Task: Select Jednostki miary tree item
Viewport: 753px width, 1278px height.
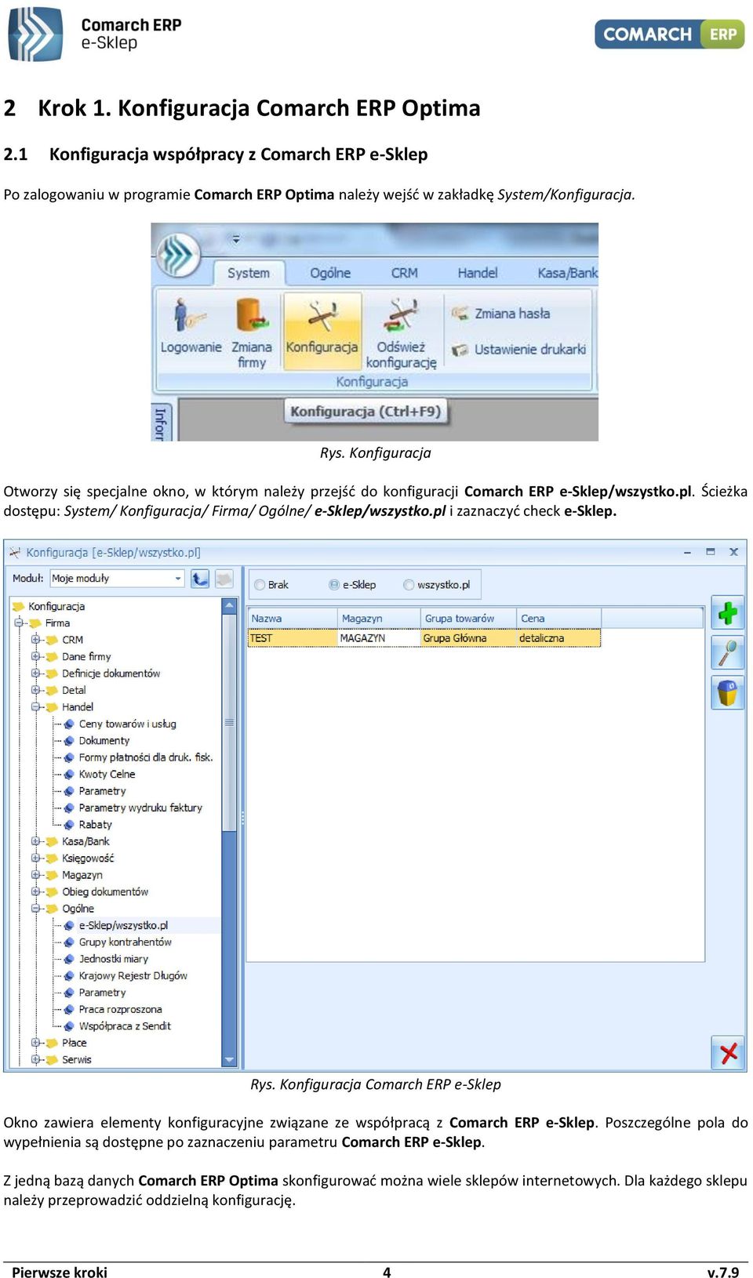Action: coord(113,959)
